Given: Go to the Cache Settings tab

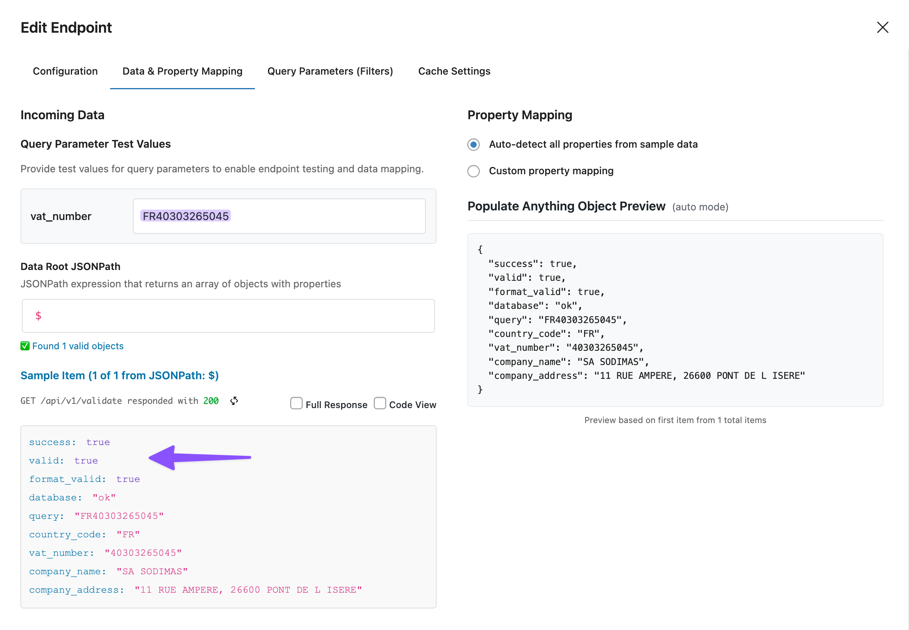Looking at the screenshot, I should pos(454,71).
